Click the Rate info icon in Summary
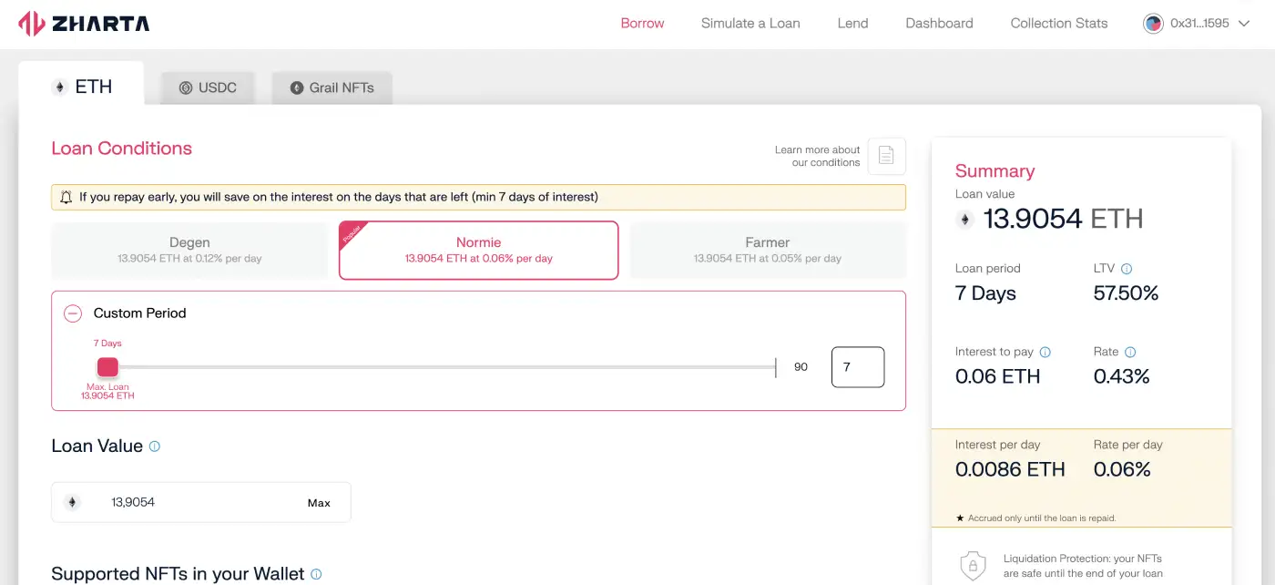The image size is (1275, 585). [1130, 352]
